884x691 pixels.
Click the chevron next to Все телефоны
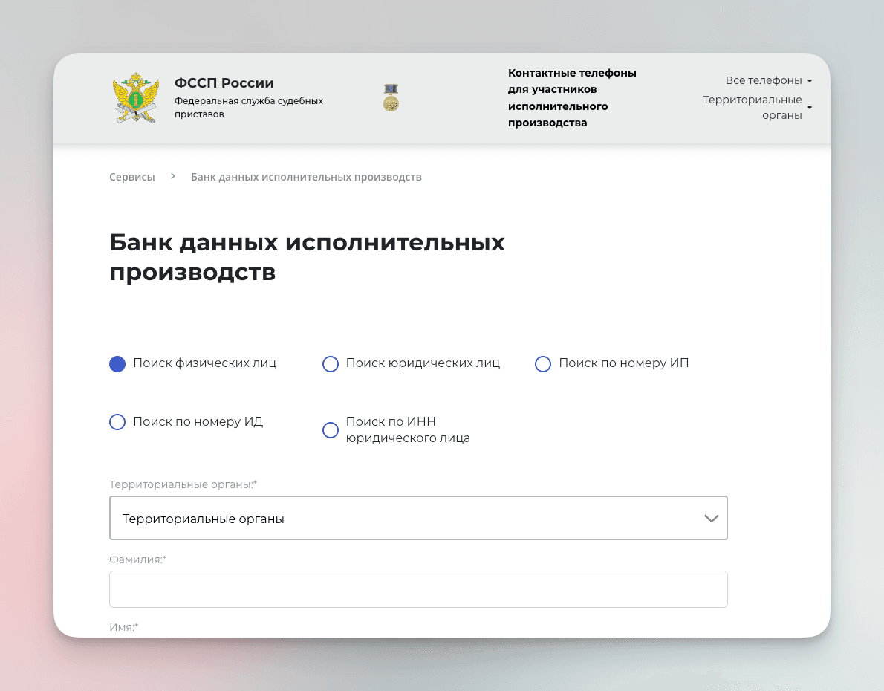(810, 80)
